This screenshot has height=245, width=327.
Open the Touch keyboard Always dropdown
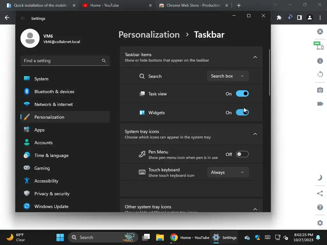[228, 172]
